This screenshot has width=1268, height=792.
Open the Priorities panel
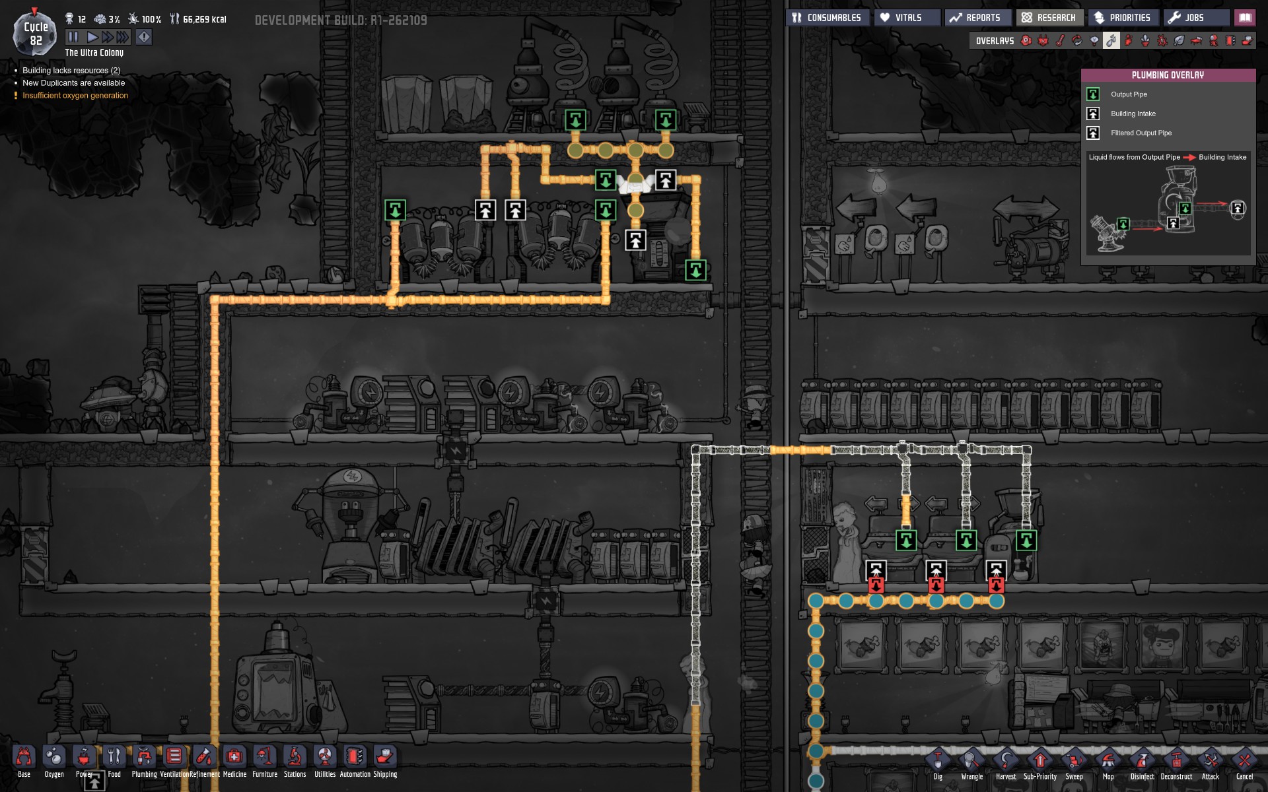[1122, 18]
